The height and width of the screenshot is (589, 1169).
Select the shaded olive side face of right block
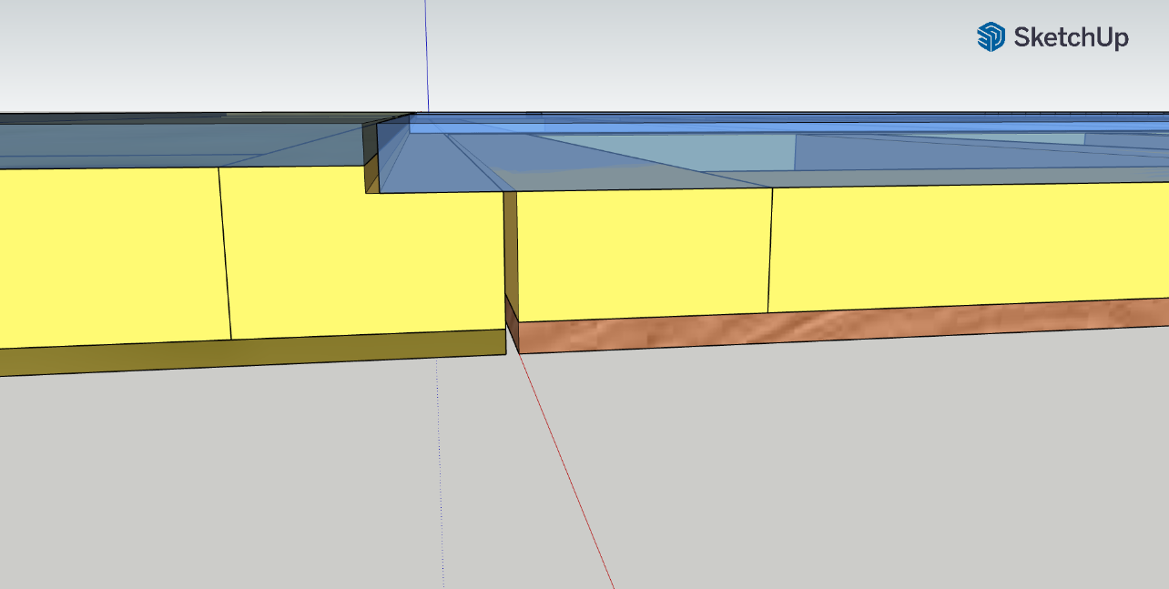pyautogui.click(x=511, y=246)
